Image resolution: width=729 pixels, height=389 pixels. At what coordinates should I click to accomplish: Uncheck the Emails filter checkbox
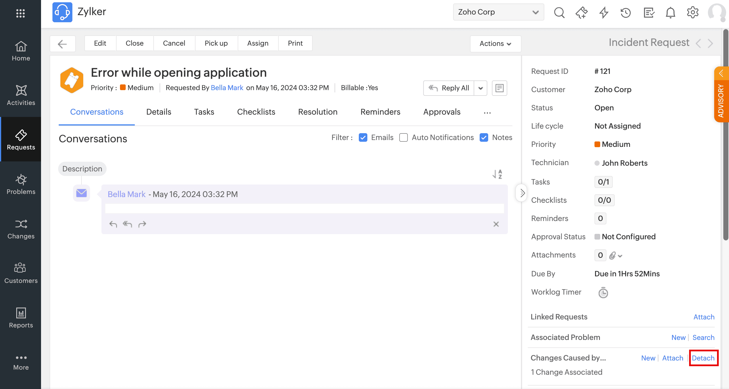[363, 137]
